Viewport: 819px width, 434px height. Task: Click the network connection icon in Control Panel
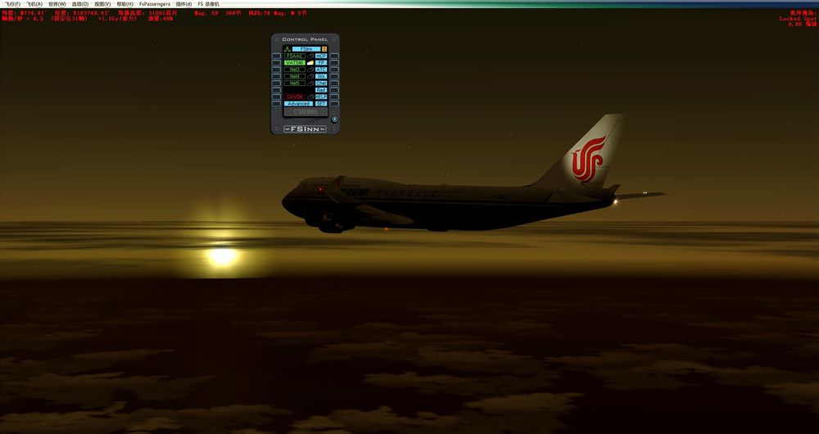pos(286,49)
